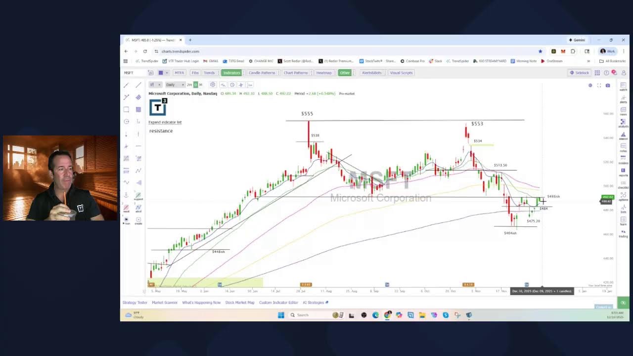The height and width of the screenshot is (356, 633).
Task: Open What's Happening Now tab
Action: 201,303
